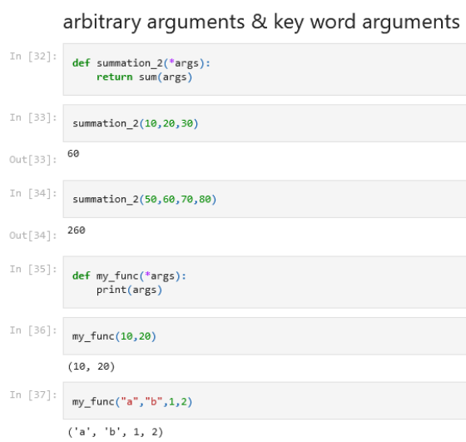
Task: Click the In [33] prompt label
Action: tap(33, 117)
